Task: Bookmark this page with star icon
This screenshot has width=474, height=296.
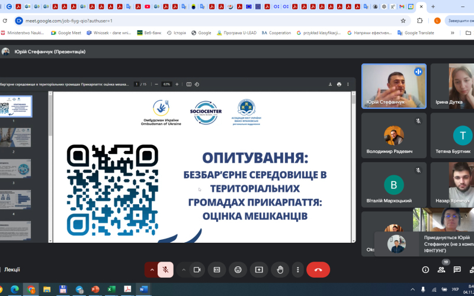Action: click(x=403, y=21)
